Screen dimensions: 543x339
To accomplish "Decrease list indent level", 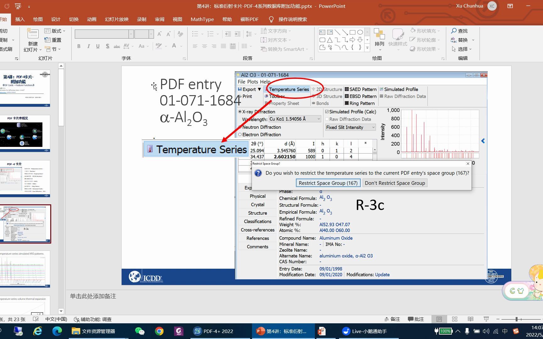I will (x=228, y=34).
